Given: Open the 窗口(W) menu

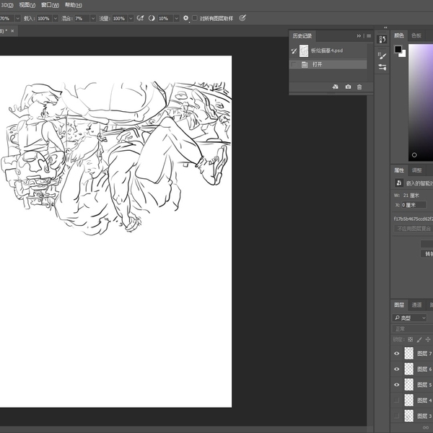Looking at the screenshot, I should click(50, 5).
